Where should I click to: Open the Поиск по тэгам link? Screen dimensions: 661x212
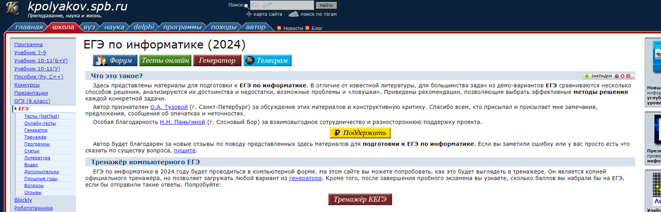tap(319, 14)
